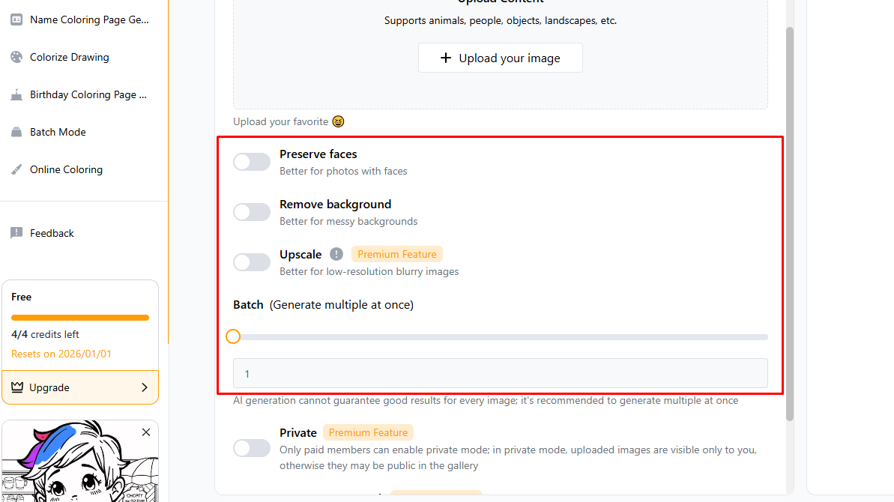Expand the Upgrade chevron arrow

click(145, 387)
